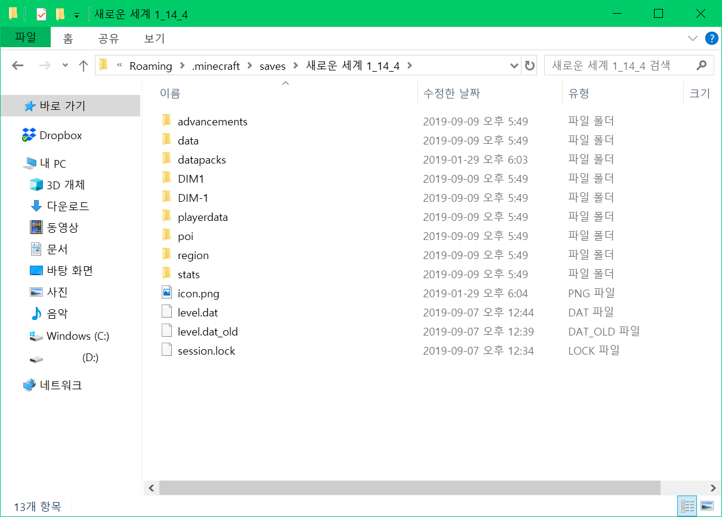
Task: Click the Windows (C:) drive icon
Action: [36, 336]
